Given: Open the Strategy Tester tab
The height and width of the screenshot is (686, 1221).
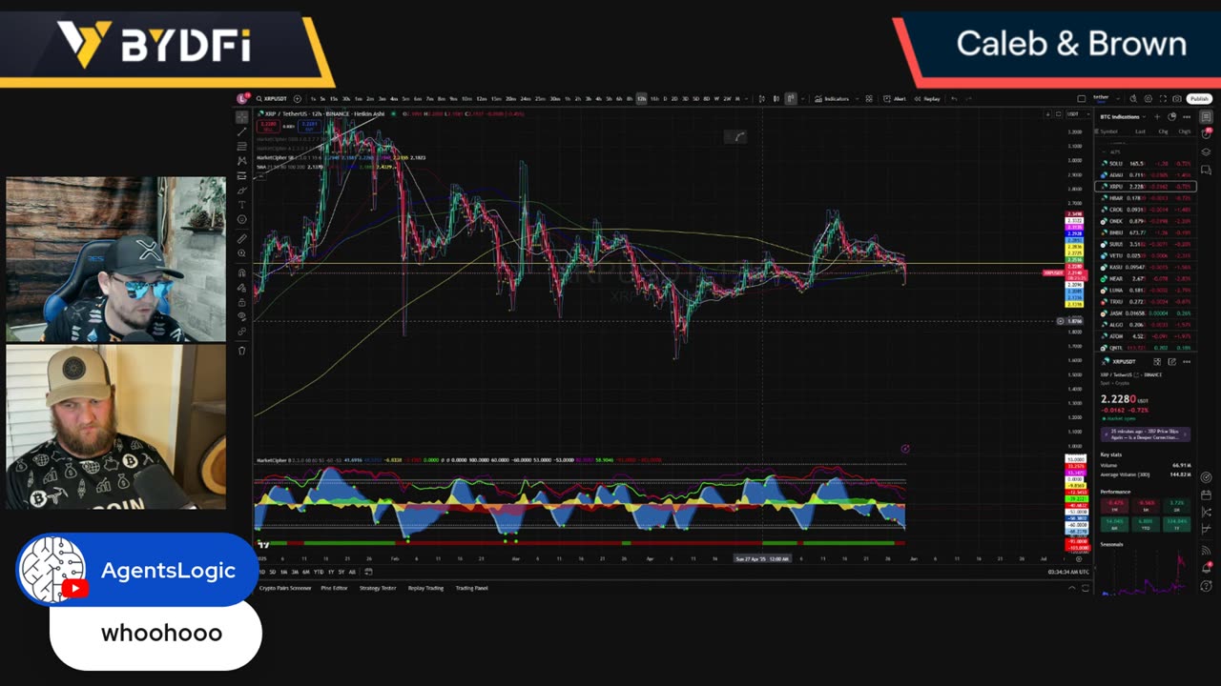Looking at the screenshot, I should tap(378, 588).
